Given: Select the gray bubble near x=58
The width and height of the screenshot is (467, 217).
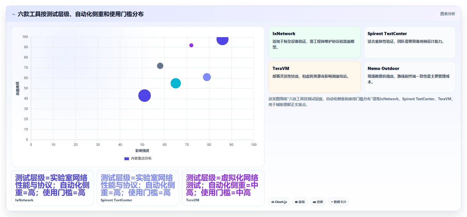Looking at the screenshot, I should (x=160, y=66).
